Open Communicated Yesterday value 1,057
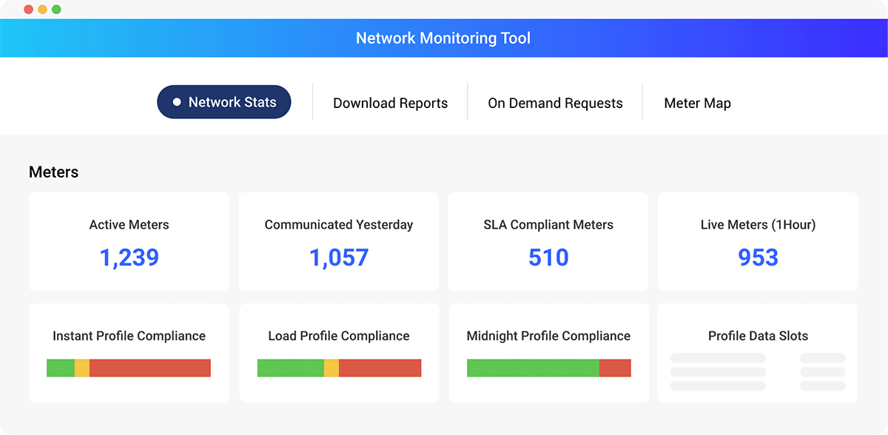This screenshot has height=435, width=888. click(338, 257)
